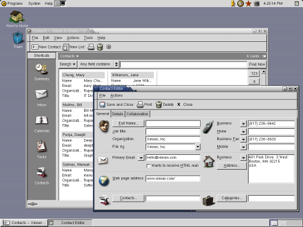Open the Business address type dropdown arrow
Viewport: 303px width, 227px height.
[x=243, y=157]
